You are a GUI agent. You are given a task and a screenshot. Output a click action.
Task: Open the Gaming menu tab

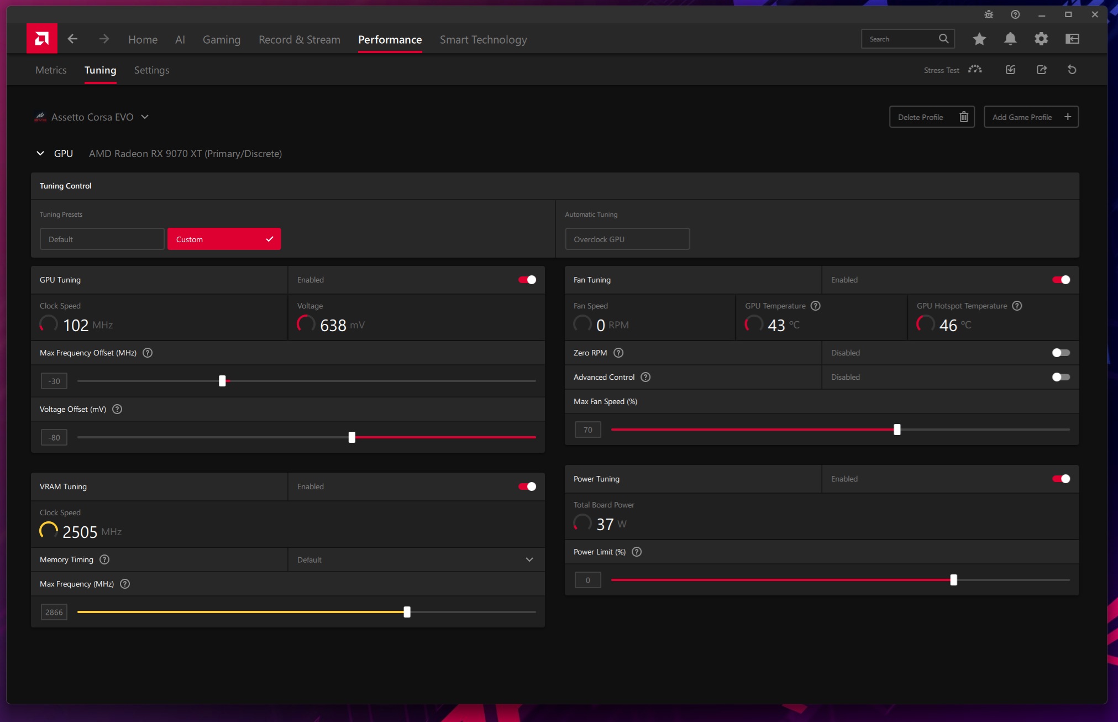(221, 40)
